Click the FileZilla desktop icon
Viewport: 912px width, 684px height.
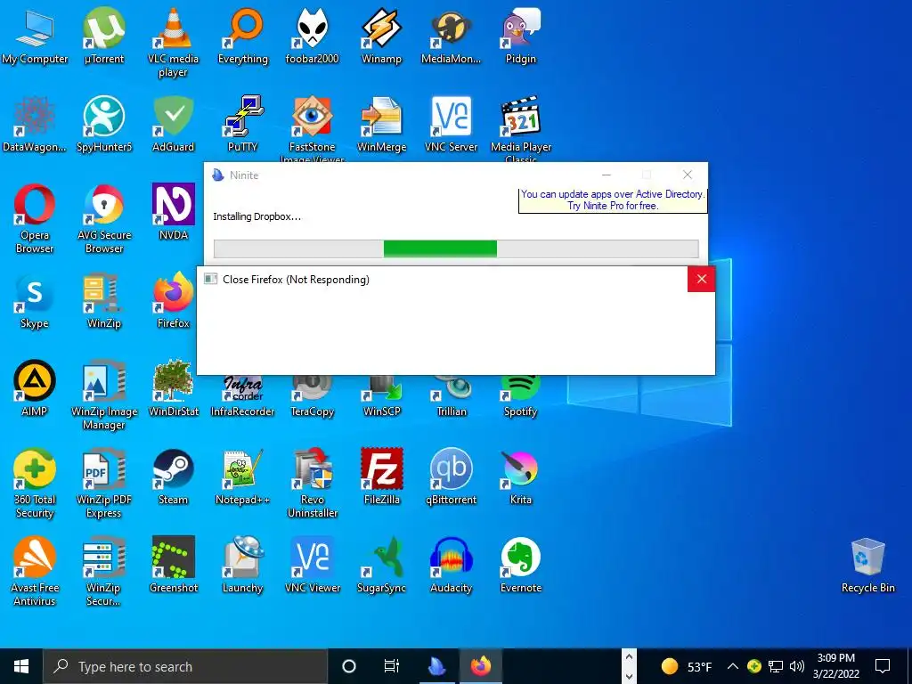point(381,476)
